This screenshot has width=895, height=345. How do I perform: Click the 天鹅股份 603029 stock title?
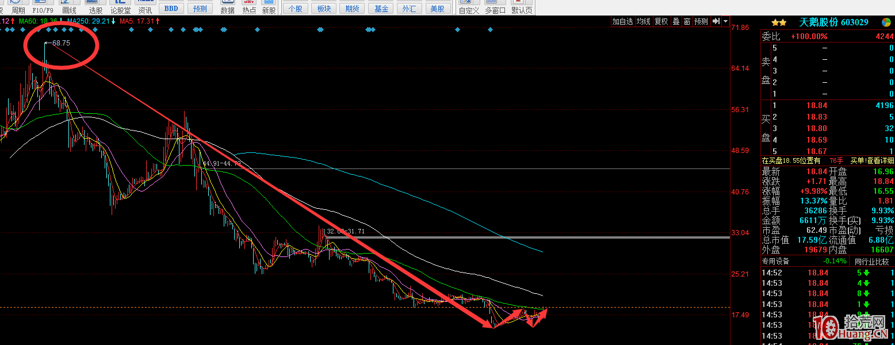833,22
